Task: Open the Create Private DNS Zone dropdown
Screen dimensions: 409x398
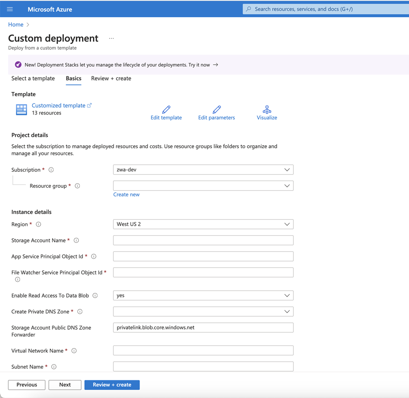Action: point(203,312)
